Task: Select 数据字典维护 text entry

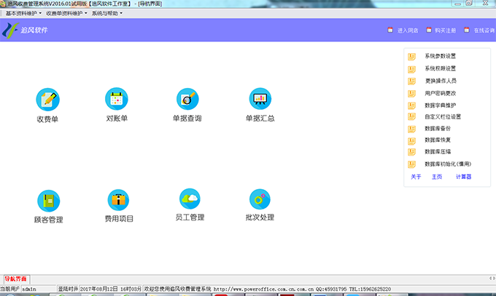Action: click(x=440, y=105)
